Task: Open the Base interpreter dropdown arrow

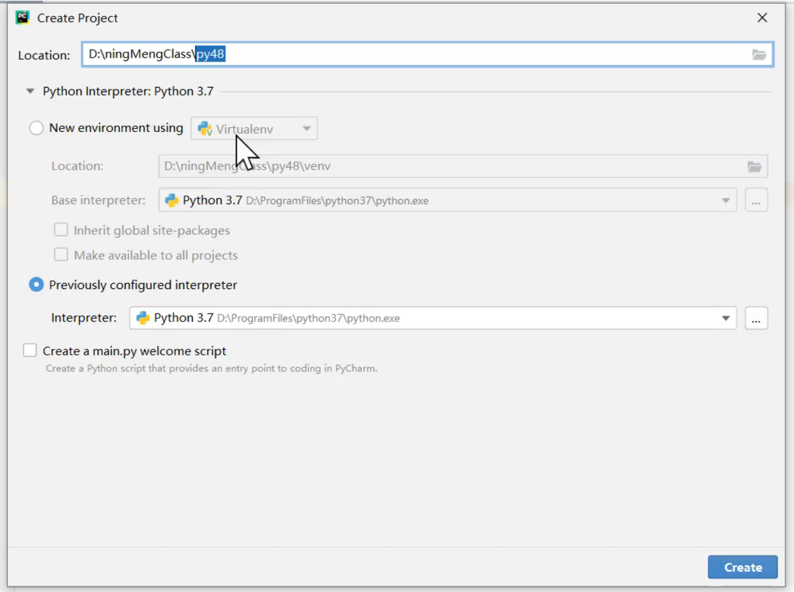Action: click(x=725, y=200)
